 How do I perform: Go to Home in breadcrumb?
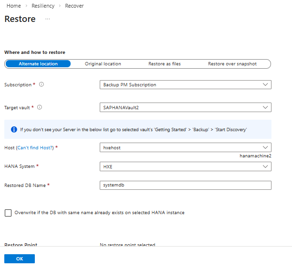(x=13, y=6)
